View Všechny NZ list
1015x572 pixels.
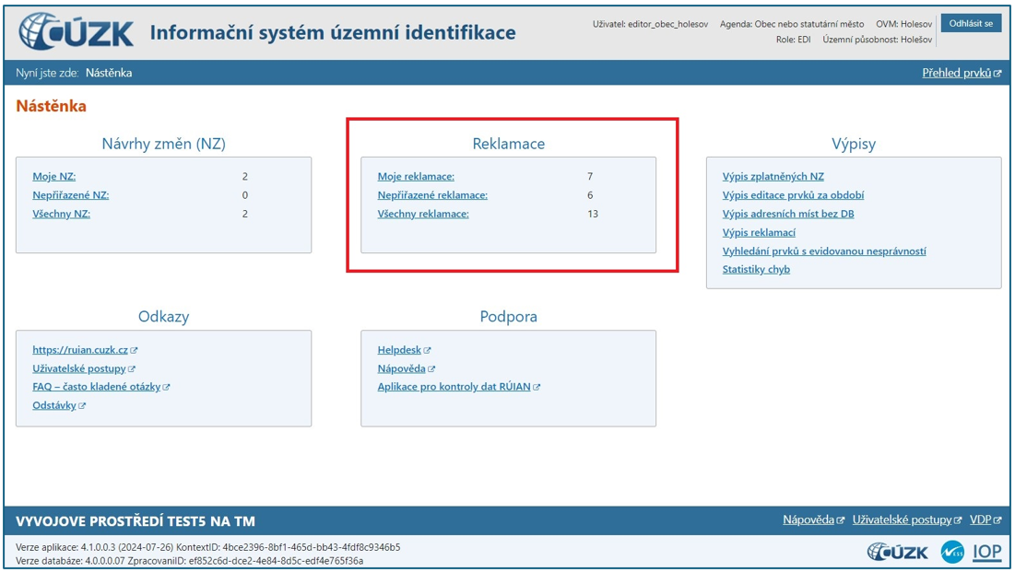[61, 214]
